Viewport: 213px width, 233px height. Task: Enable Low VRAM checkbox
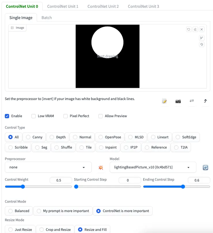[33, 116]
